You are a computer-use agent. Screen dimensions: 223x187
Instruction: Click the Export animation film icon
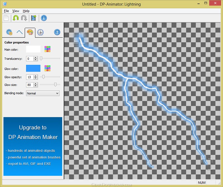coord(34,18)
